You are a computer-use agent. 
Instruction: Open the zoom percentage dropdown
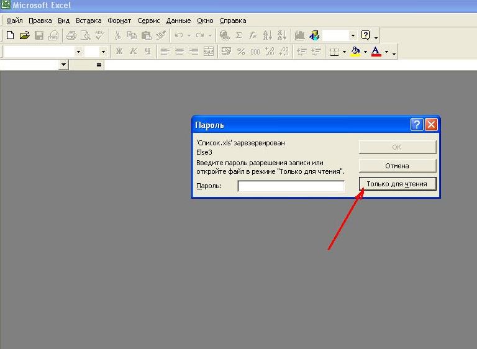pos(353,35)
